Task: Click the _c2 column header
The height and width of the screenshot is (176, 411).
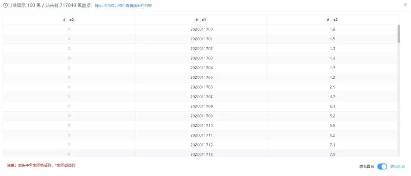Action: click(332, 20)
